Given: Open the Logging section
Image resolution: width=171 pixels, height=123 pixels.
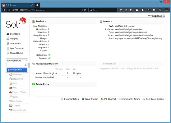Looking at the screenshot, I should coord(12,39).
